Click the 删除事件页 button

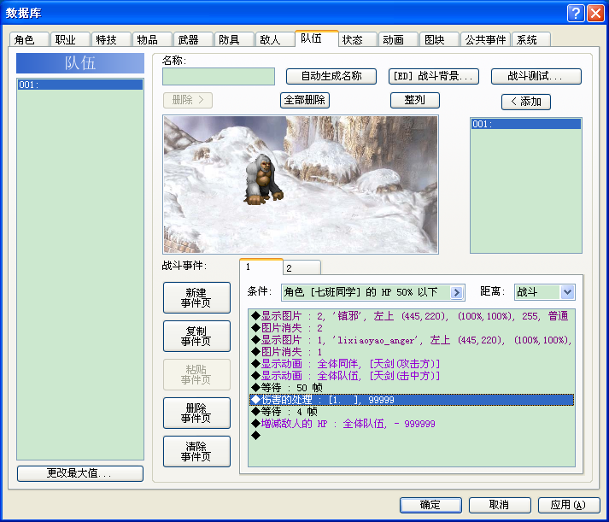click(197, 413)
